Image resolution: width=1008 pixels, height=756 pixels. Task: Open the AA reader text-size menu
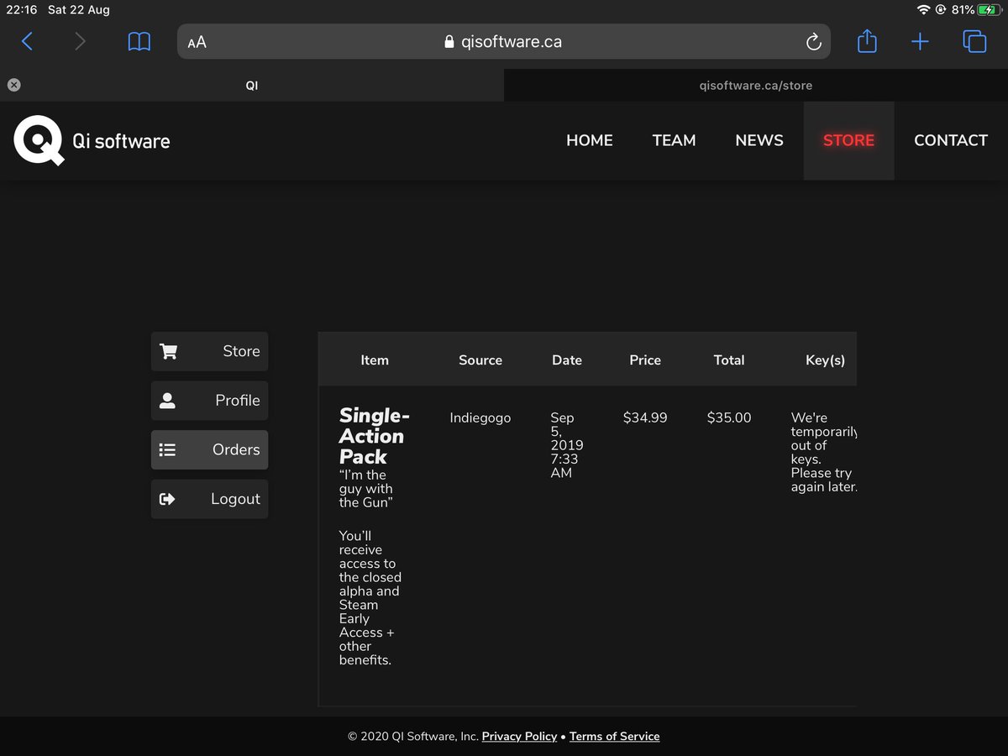click(x=197, y=42)
